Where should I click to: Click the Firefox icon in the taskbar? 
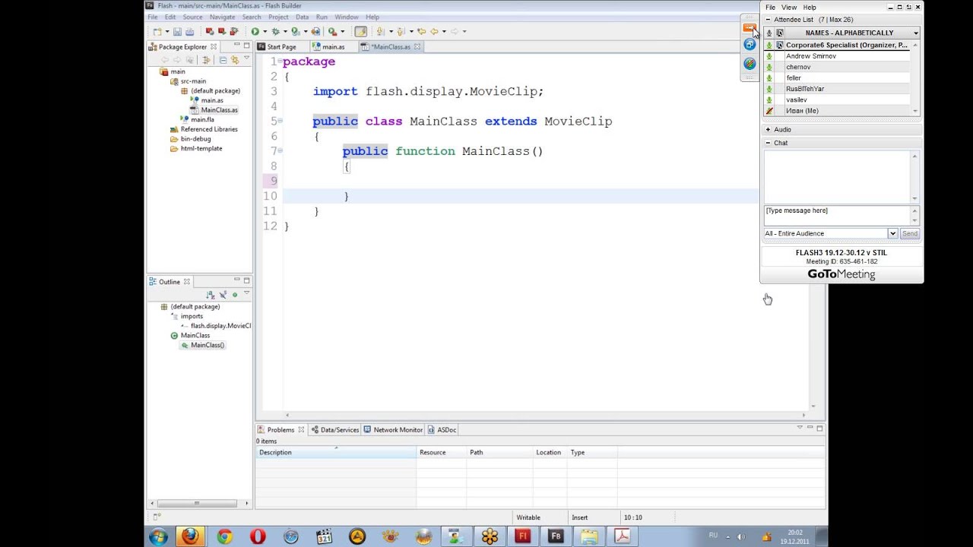pos(189,536)
